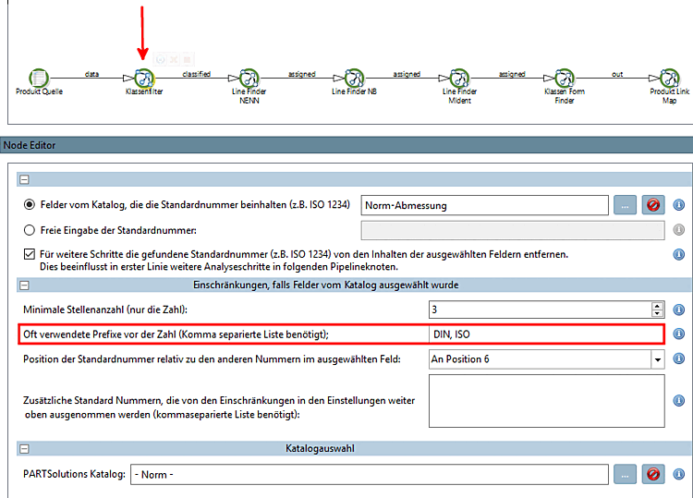Show info for Zusätzliche Standard Nummern
This screenshot has width=693, height=498.
point(679,401)
